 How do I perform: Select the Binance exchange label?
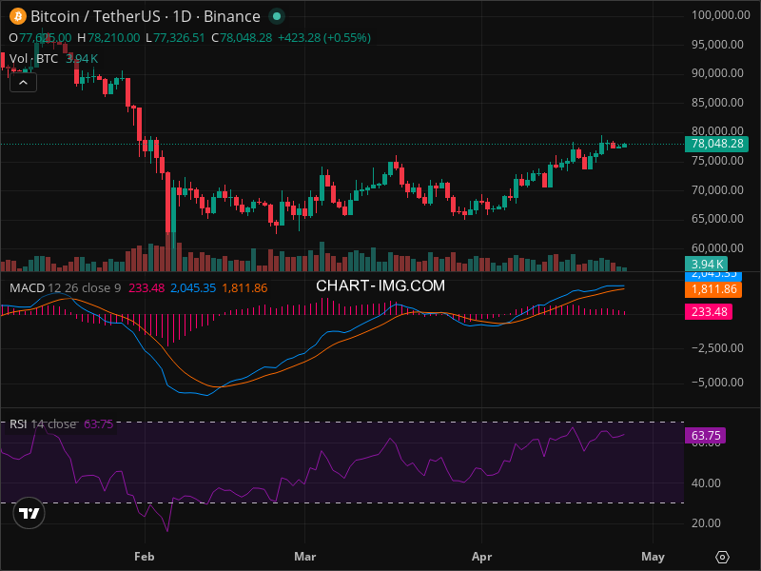(x=232, y=16)
